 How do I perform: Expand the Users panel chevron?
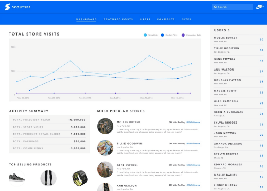click(229, 30)
